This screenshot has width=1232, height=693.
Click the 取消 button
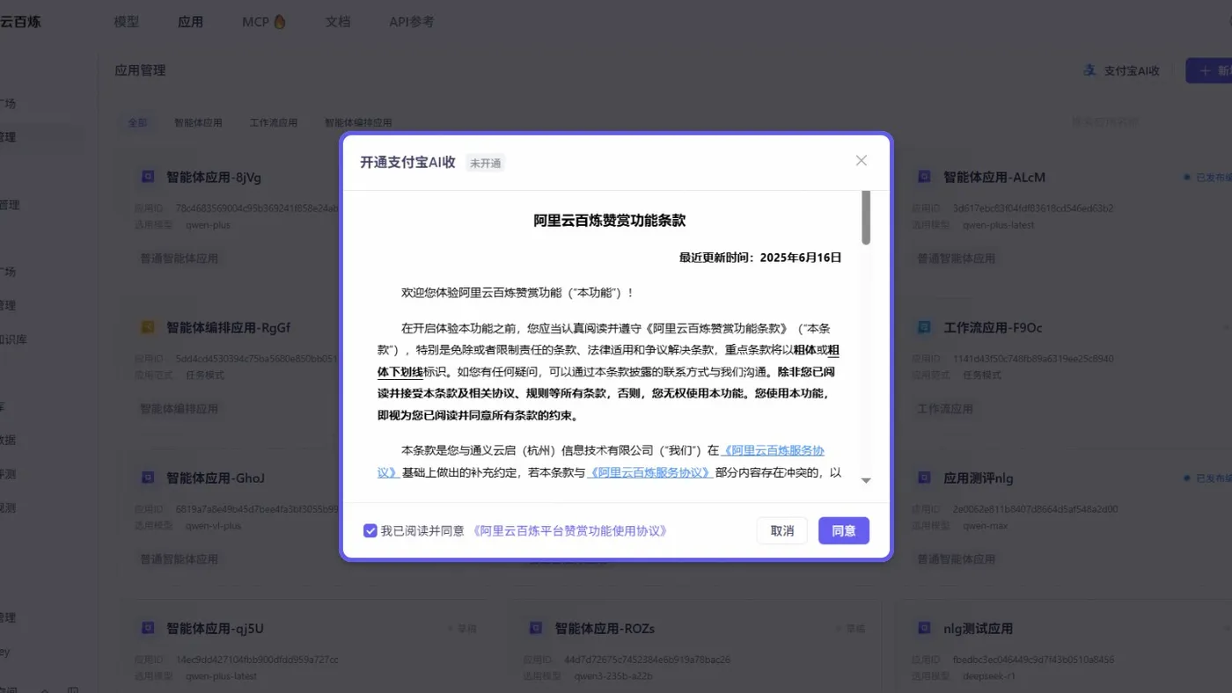point(782,531)
